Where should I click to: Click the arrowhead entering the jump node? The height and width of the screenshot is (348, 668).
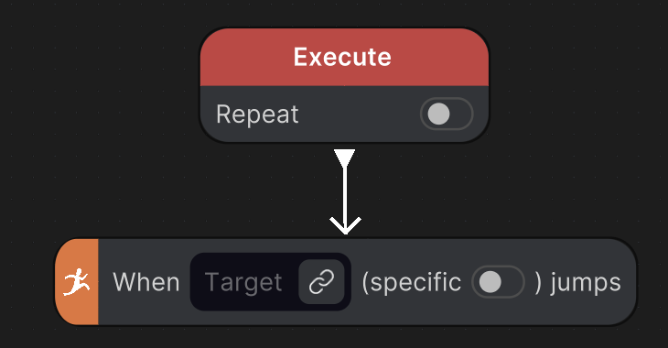pyautogui.click(x=345, y=226)
